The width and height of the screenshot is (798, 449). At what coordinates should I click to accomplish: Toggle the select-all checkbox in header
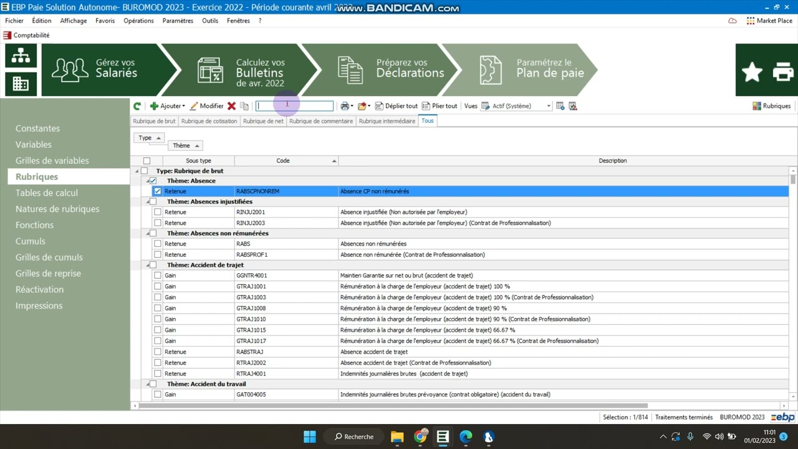(147, 161)
